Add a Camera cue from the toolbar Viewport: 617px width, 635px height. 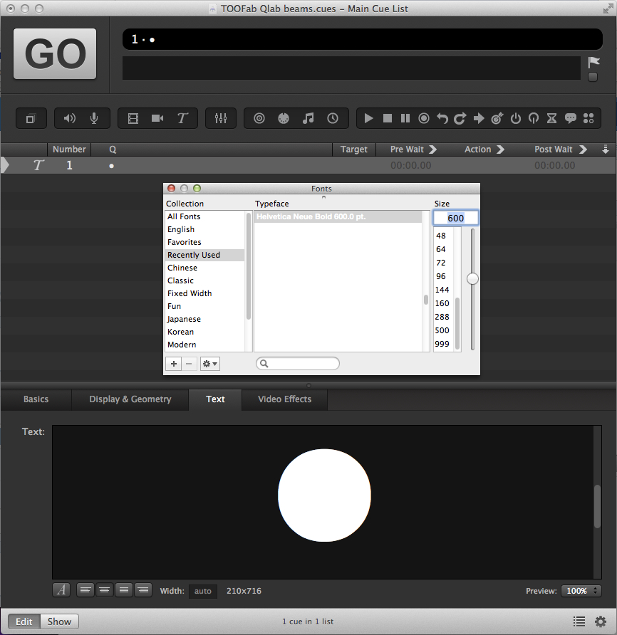coord(157,119)
